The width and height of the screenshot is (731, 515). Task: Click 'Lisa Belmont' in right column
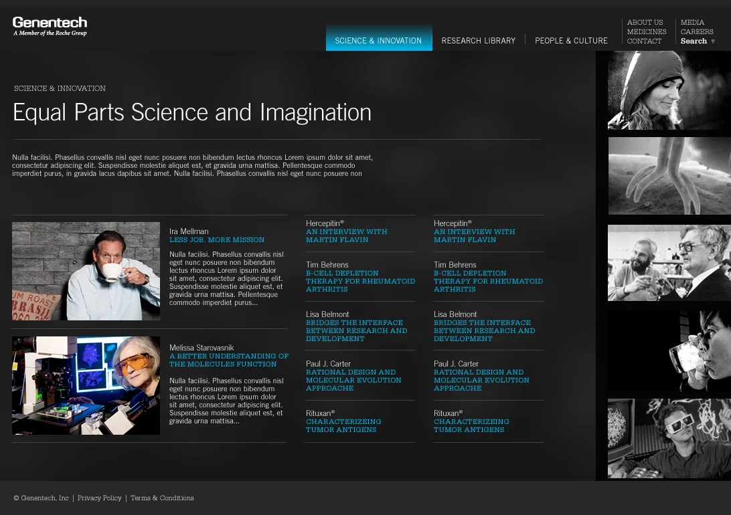click(x=455, y=314)
